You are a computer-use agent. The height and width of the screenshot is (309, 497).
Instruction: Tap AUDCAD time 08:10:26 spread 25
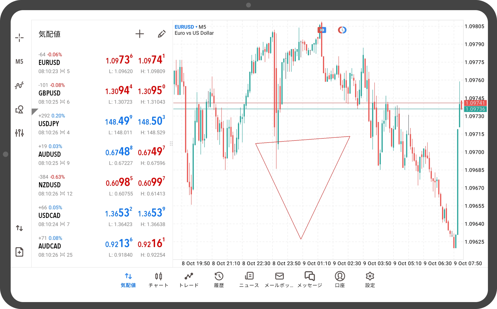pyautogui.click(x=56, y=255)
